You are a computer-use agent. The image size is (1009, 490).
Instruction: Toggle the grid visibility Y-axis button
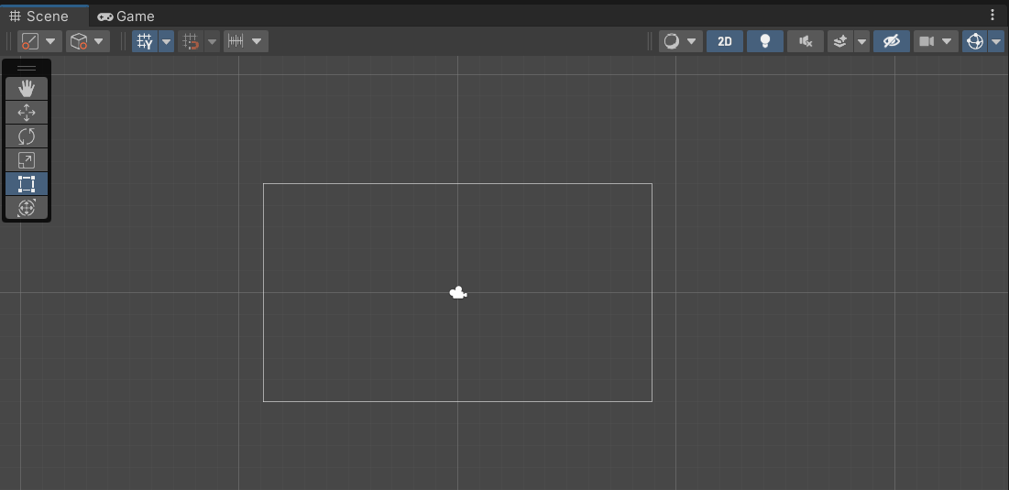click(145, 41)
